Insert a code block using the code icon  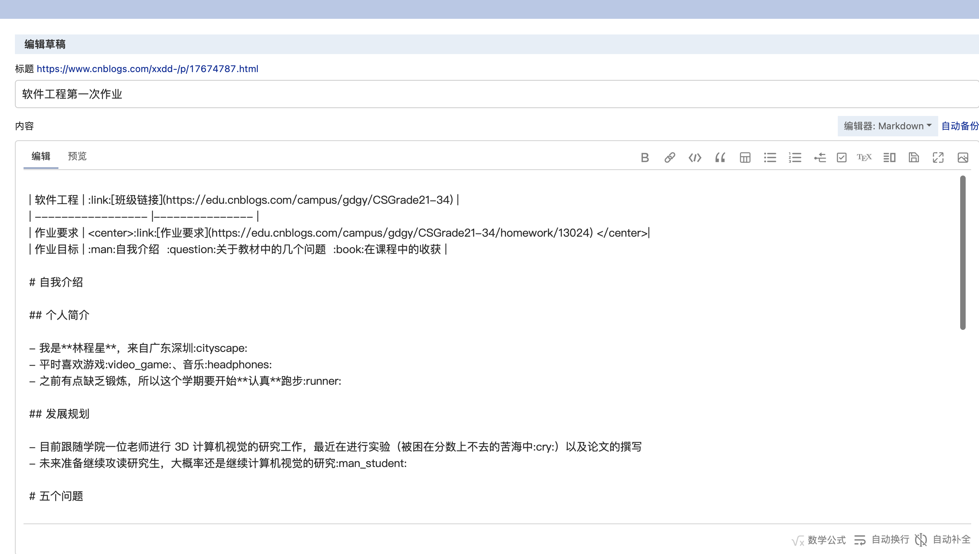[695, 158]
